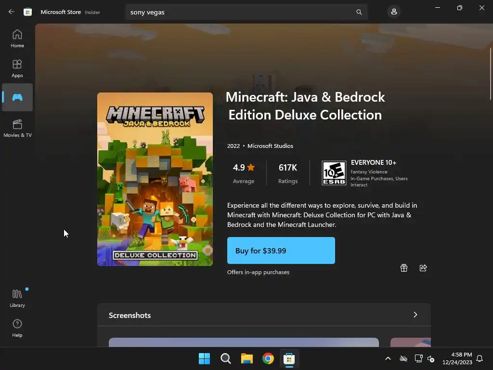Viewport: 493px width, 370px height.
Task: Click Buy for $39.99 button
Action: click(281, 251)
